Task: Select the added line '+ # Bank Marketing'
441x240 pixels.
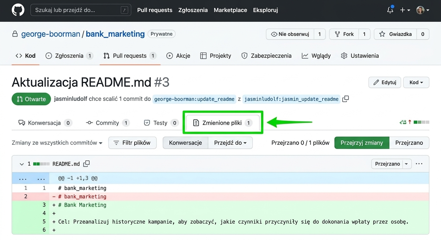Action: (x=220, y=205)
